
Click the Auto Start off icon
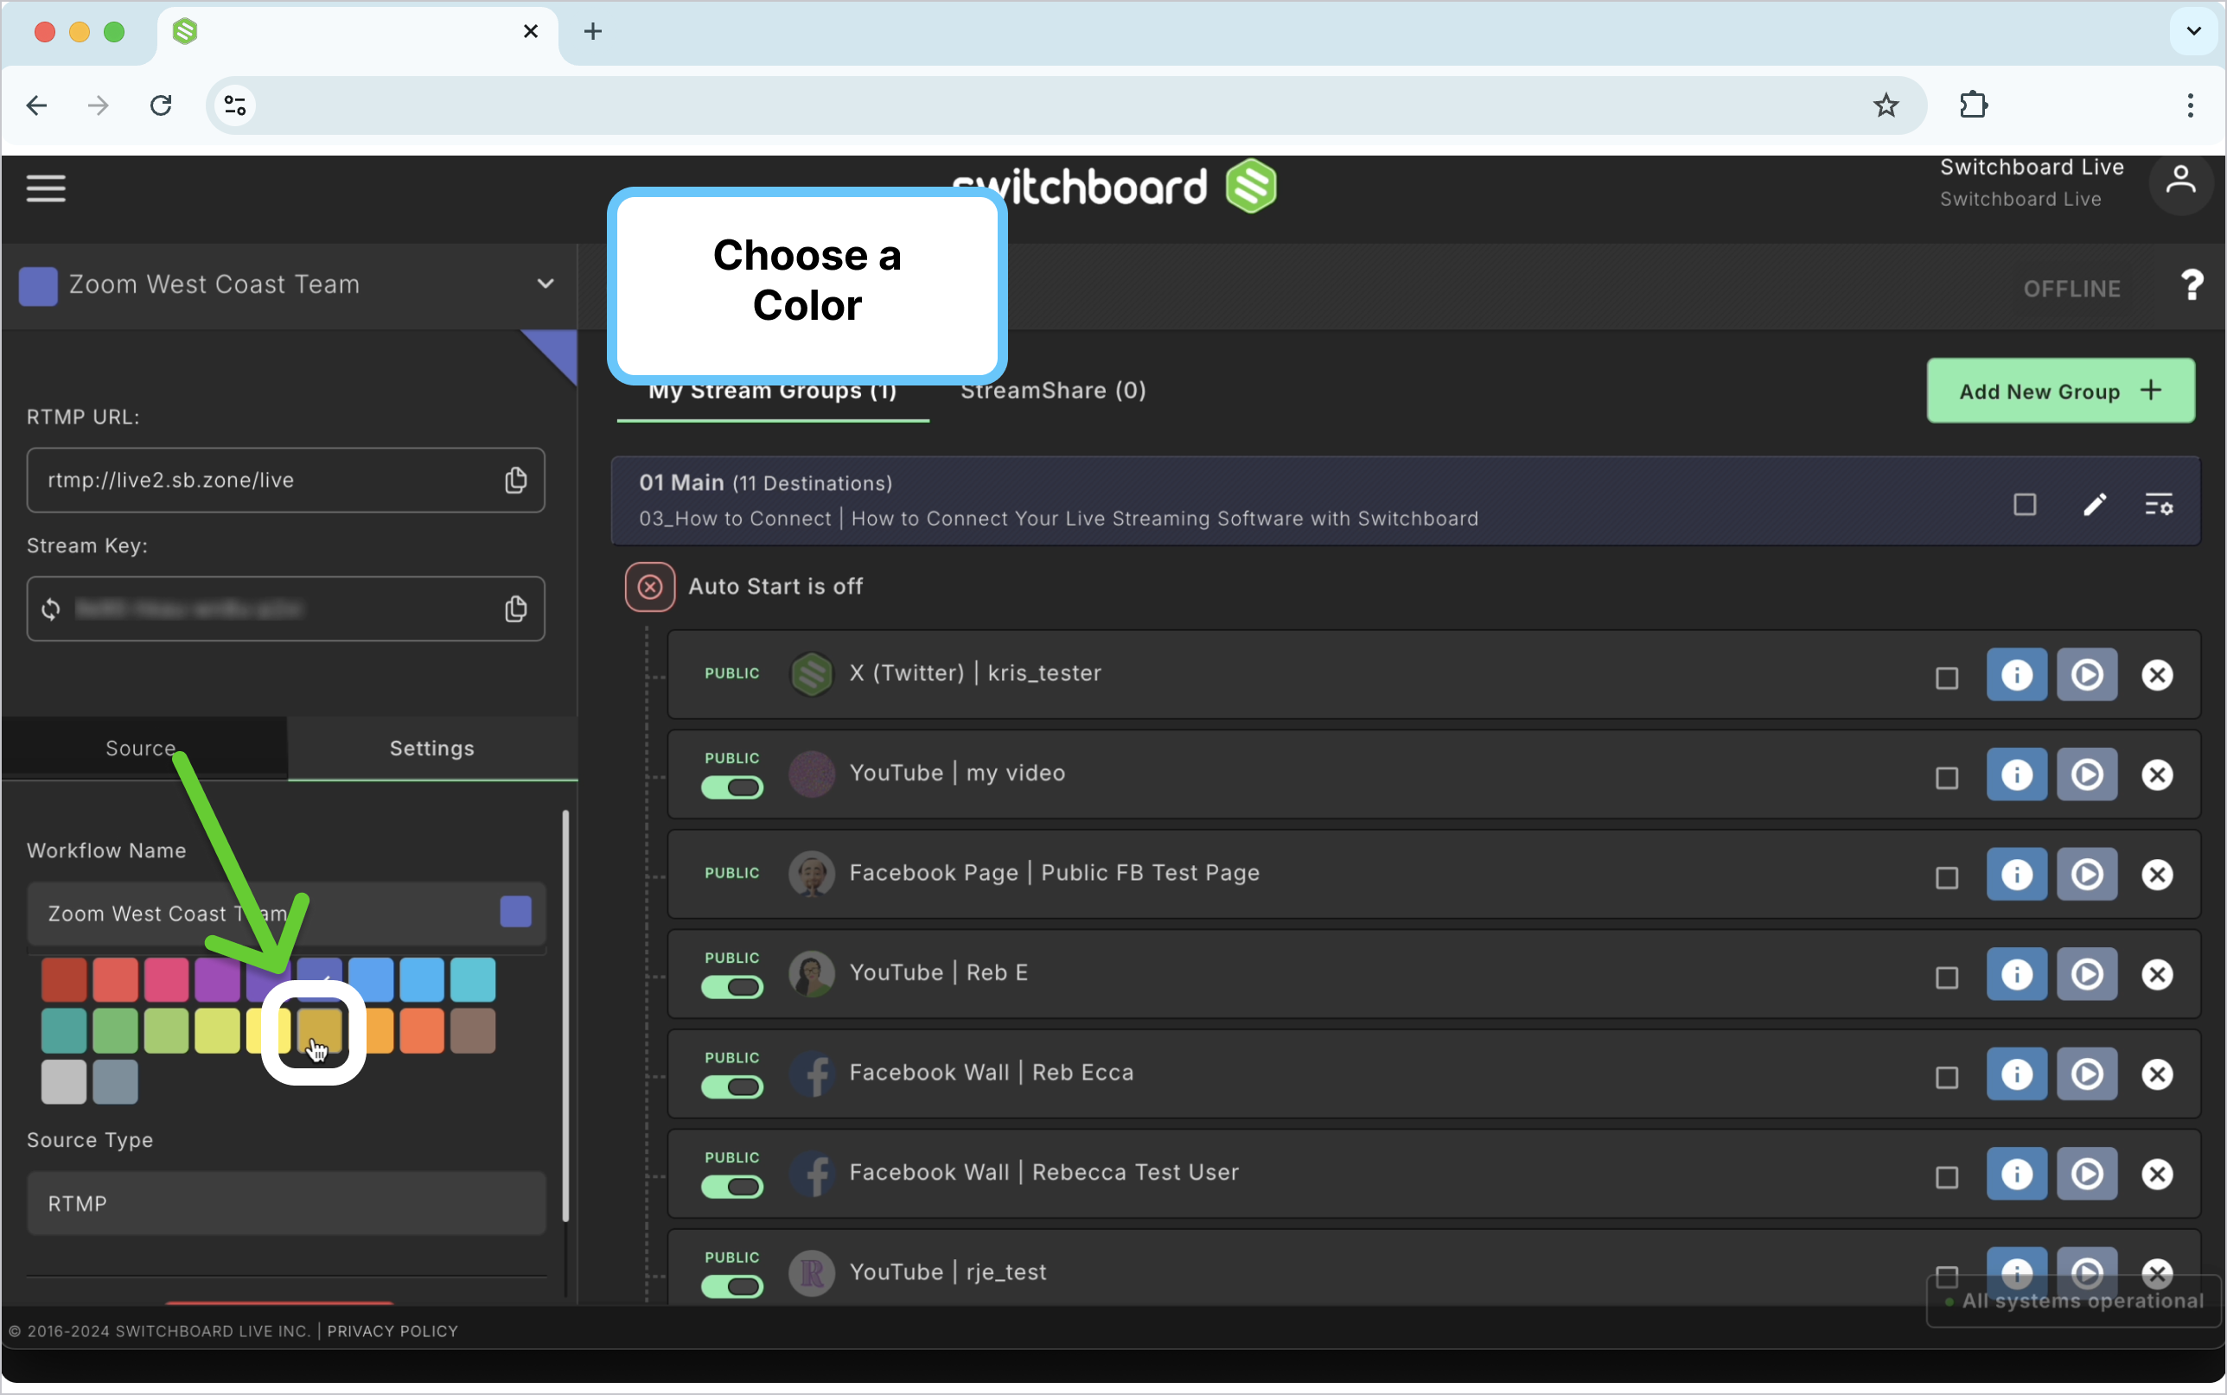(649, 587)
